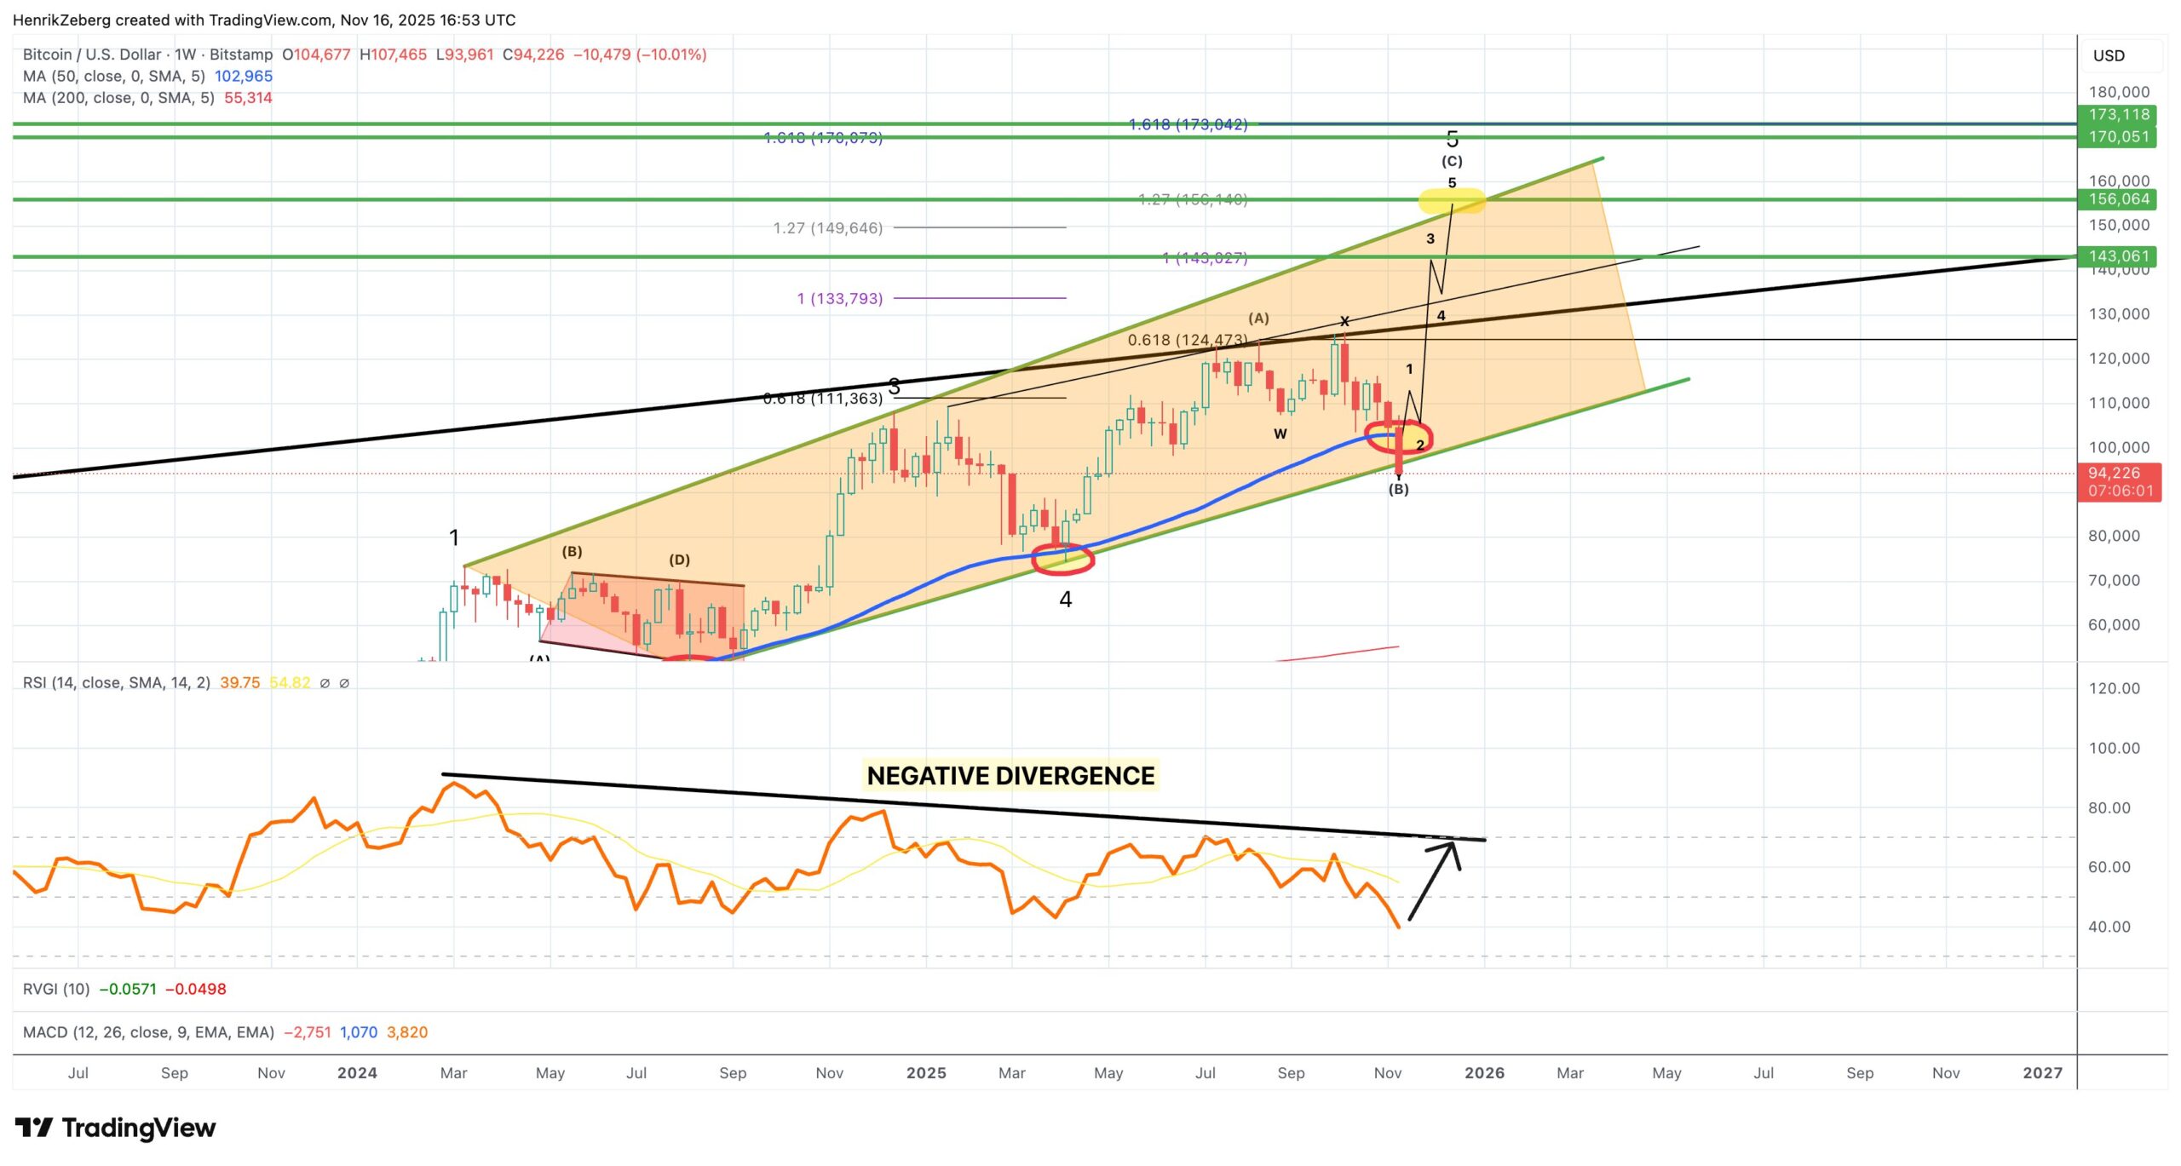Click second null-value symbol in RSI legend
The width and height of the screenshot is (2181, 1166).
344,683
